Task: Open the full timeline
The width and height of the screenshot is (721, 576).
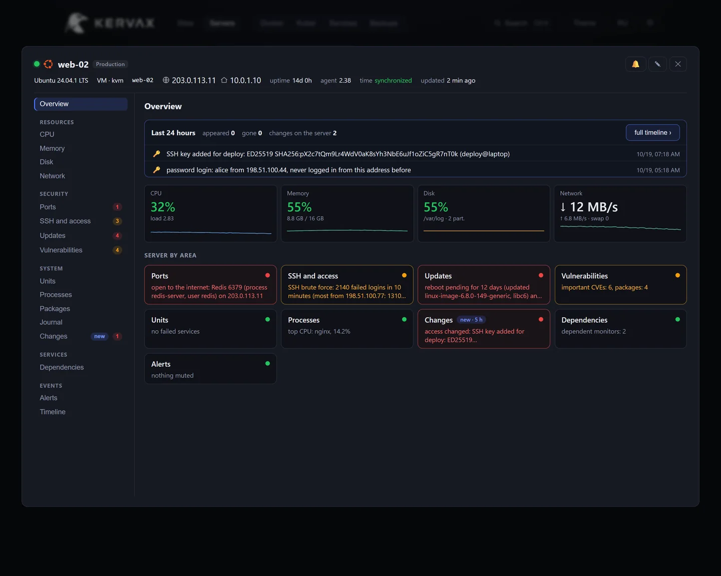Action: pos(652,133)
